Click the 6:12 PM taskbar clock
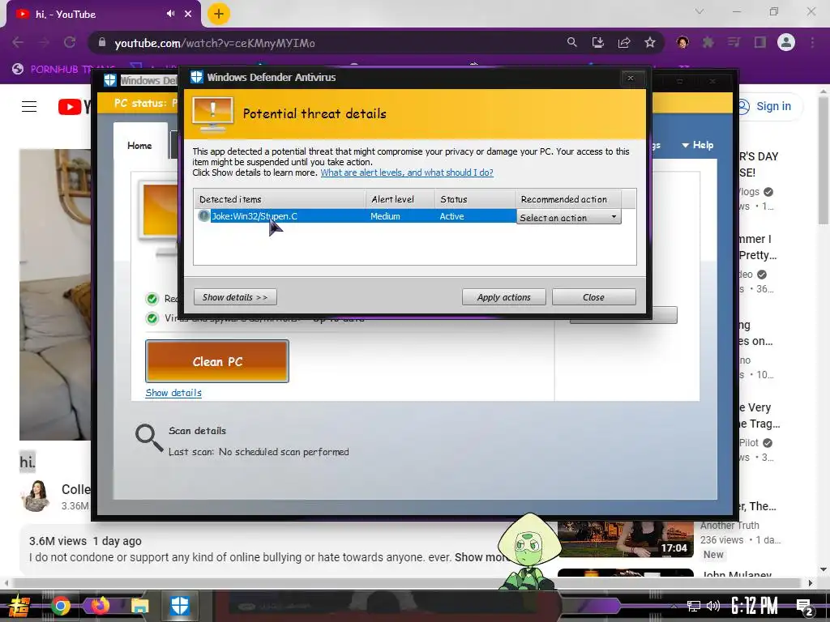This screenshot has height=622, width=830. (755, 606)
